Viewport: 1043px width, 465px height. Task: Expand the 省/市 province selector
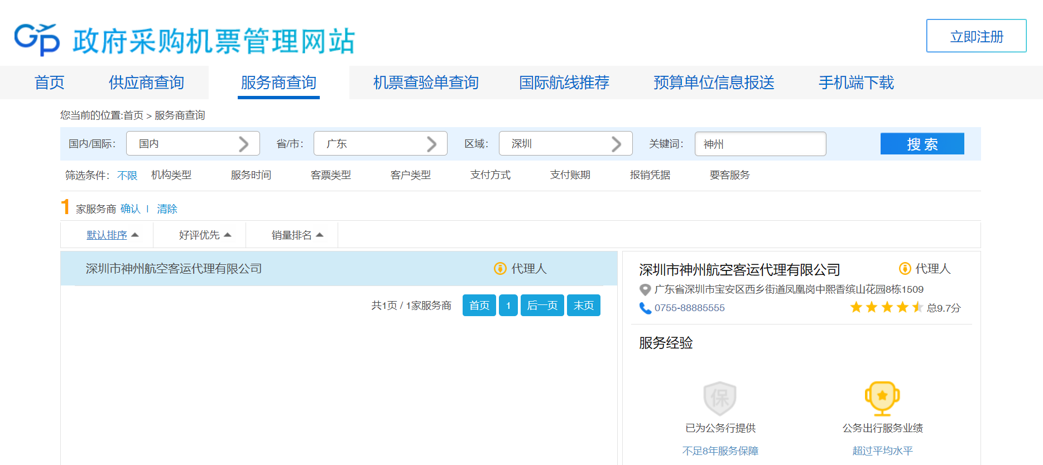380,144
